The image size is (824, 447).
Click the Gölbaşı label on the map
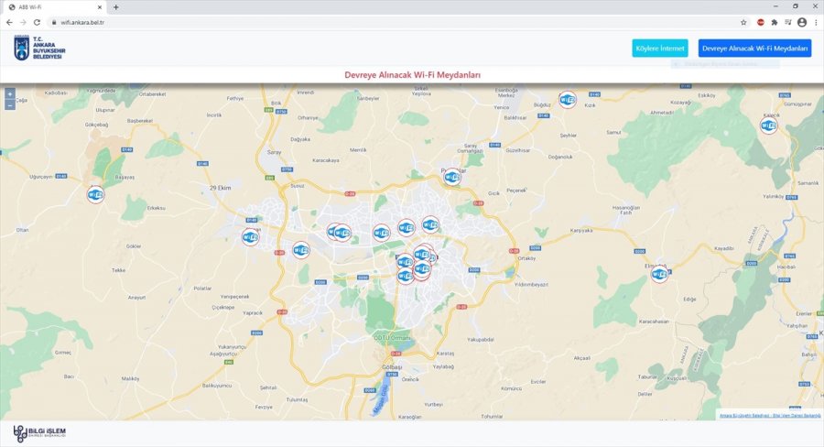[x=392, y=366]
